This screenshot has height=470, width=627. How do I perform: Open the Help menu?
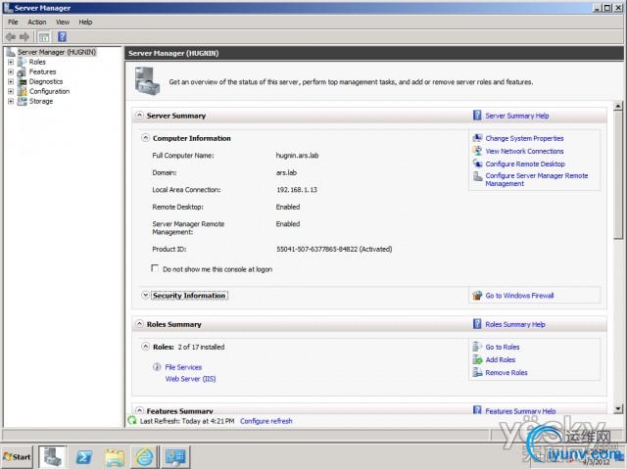coord(85,22)
